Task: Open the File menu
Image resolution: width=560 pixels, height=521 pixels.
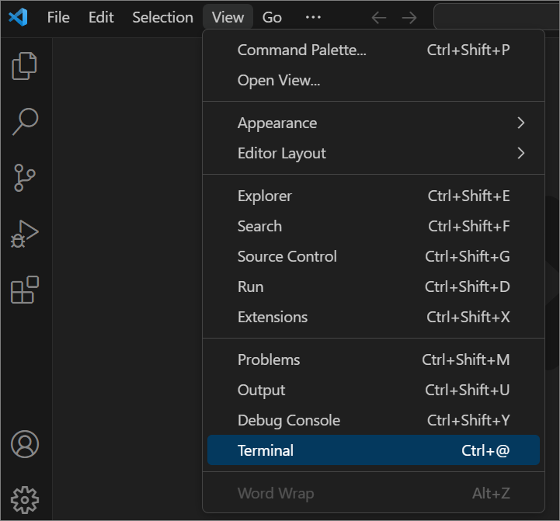Action: pyautogui.click(x=58, y=17)
